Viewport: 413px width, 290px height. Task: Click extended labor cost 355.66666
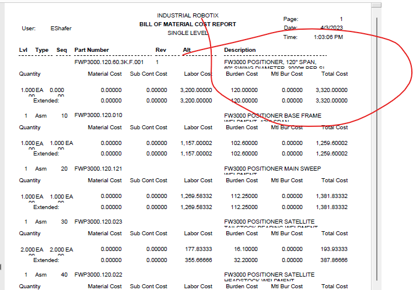click(198, 260)
